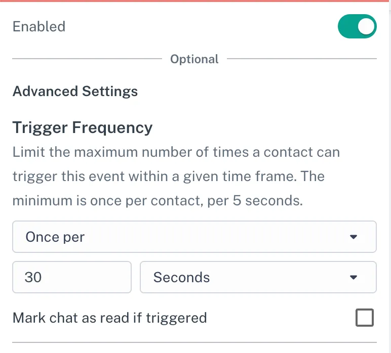
Task: Click the Trigger Frequency heading
Action: click(x=82, y=127)
